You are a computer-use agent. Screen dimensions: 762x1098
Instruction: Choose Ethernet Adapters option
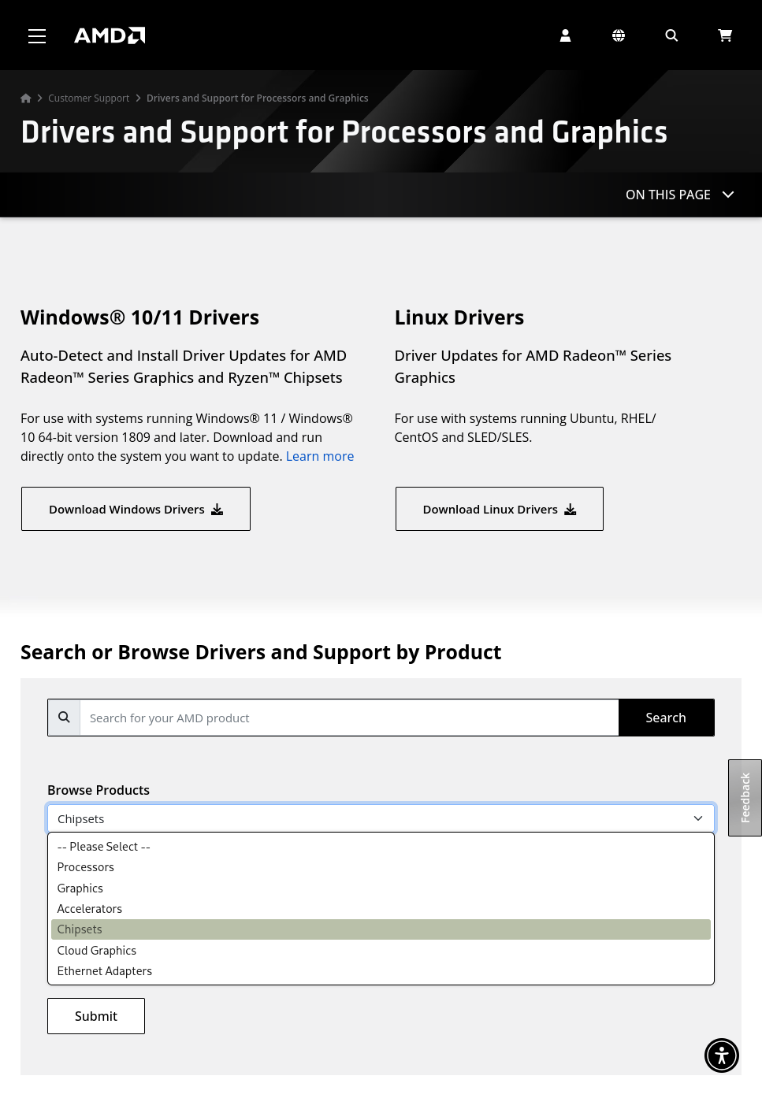[x=105, y=971]
